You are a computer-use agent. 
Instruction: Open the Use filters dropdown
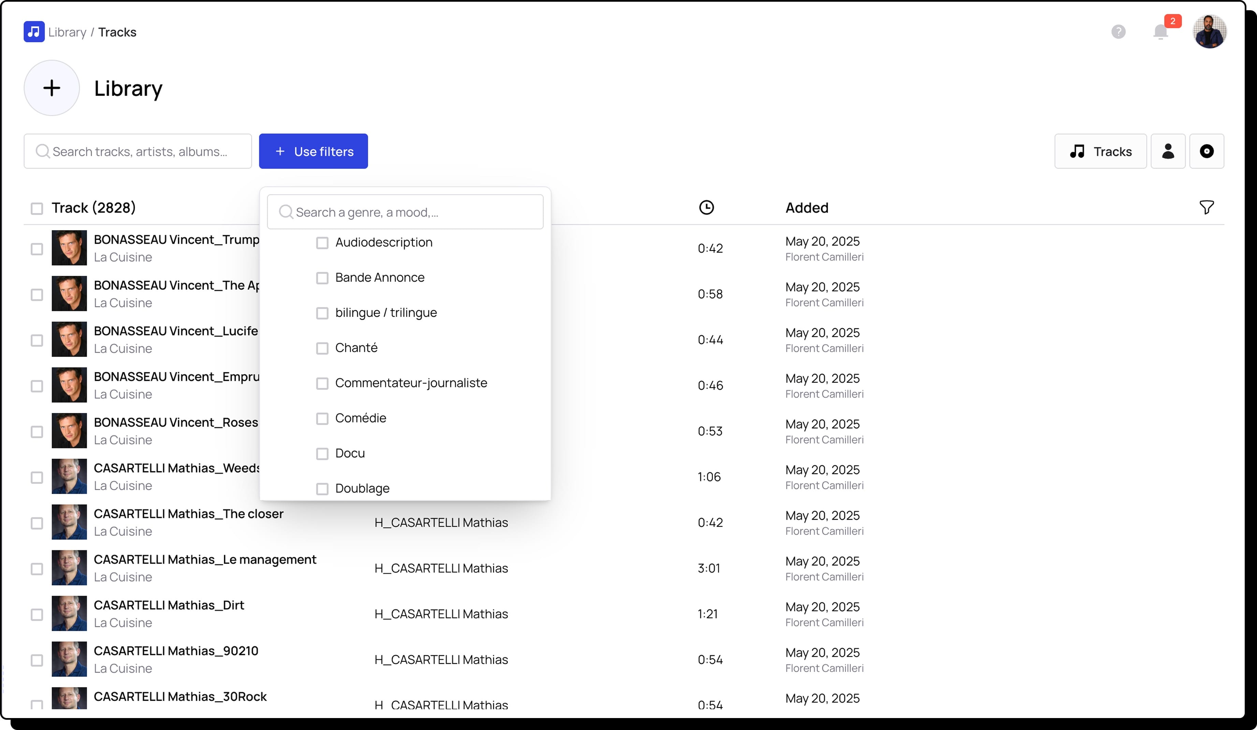point(313,151)
